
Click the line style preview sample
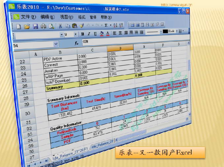click(x=152, y=32)
